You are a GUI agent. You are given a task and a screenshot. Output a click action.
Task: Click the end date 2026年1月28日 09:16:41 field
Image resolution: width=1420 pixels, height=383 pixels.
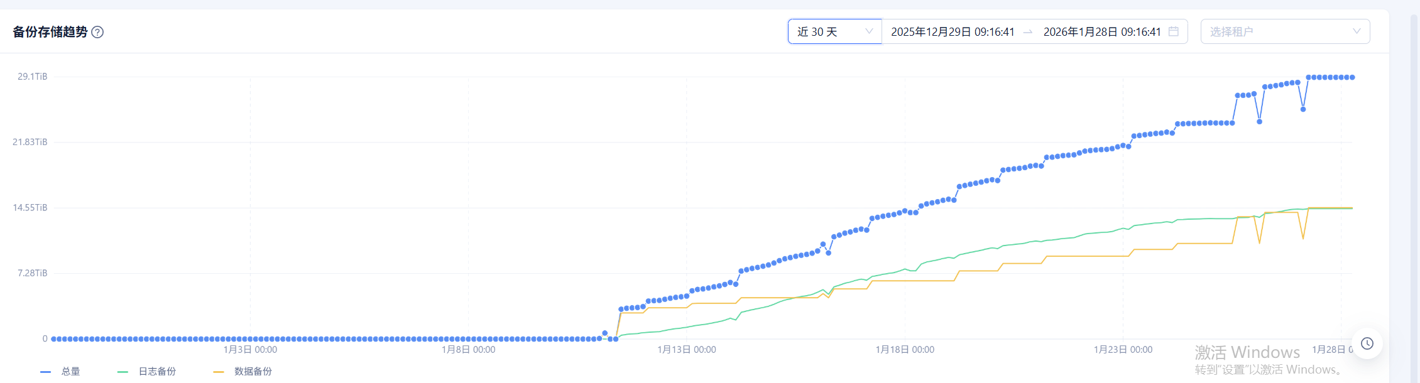click(x=1102, y=32)
